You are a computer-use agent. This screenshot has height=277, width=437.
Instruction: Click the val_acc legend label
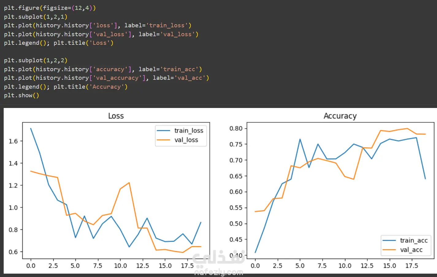411,250
